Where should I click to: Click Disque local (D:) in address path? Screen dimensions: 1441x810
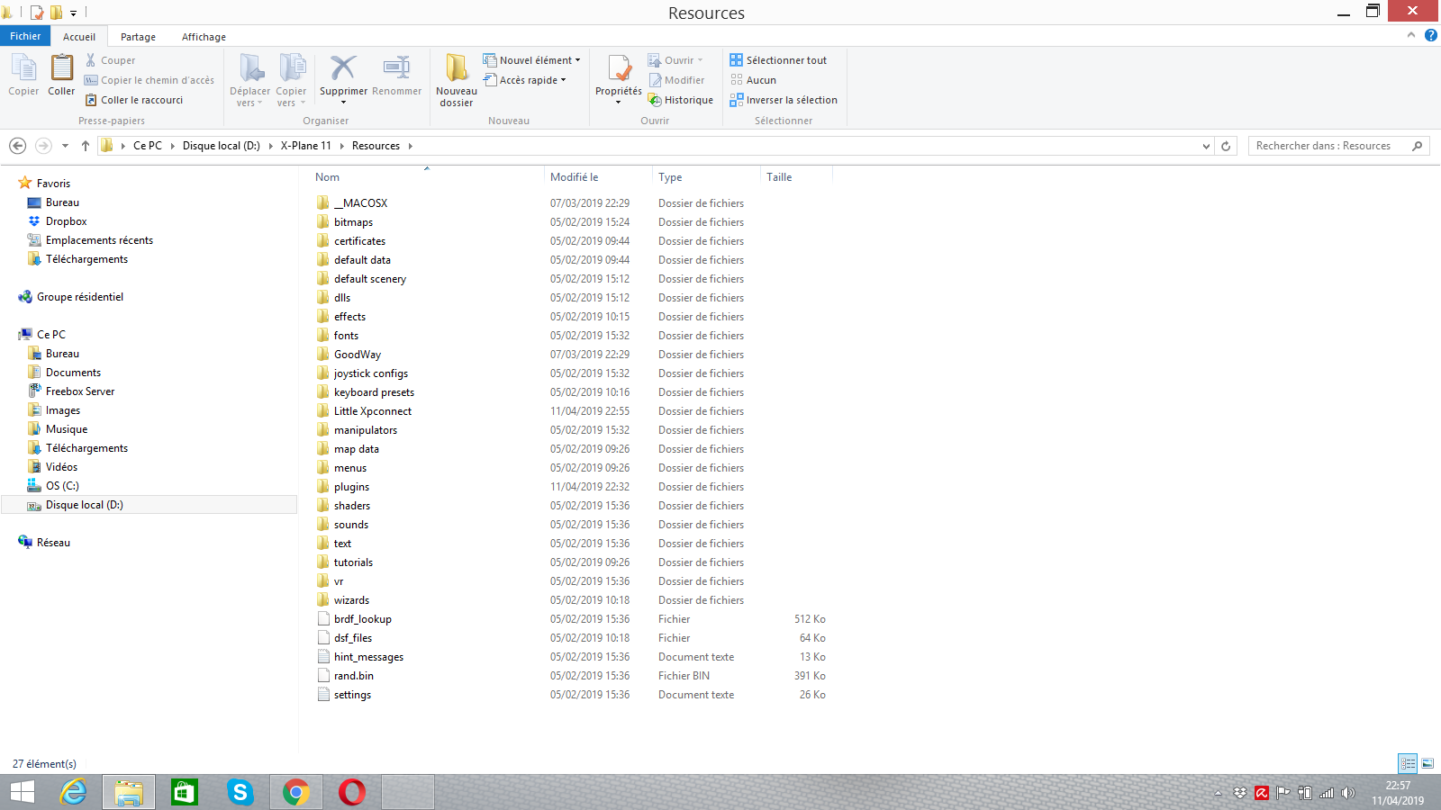pos(222,146)
